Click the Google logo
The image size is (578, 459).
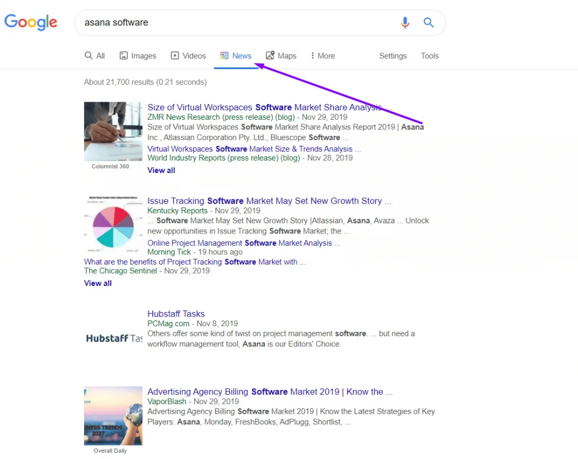(x=30, y=22)
